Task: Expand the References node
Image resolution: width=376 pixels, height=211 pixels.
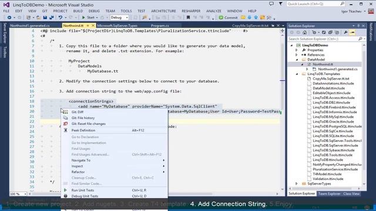Action: click(x=297, y=55)
